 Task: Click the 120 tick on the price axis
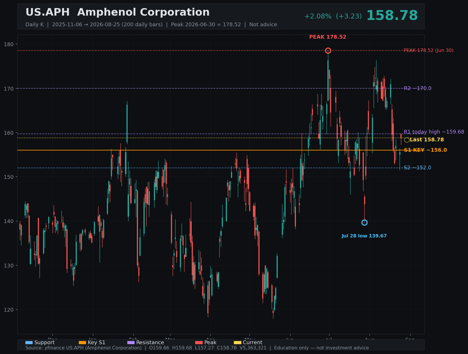[8, 310]
